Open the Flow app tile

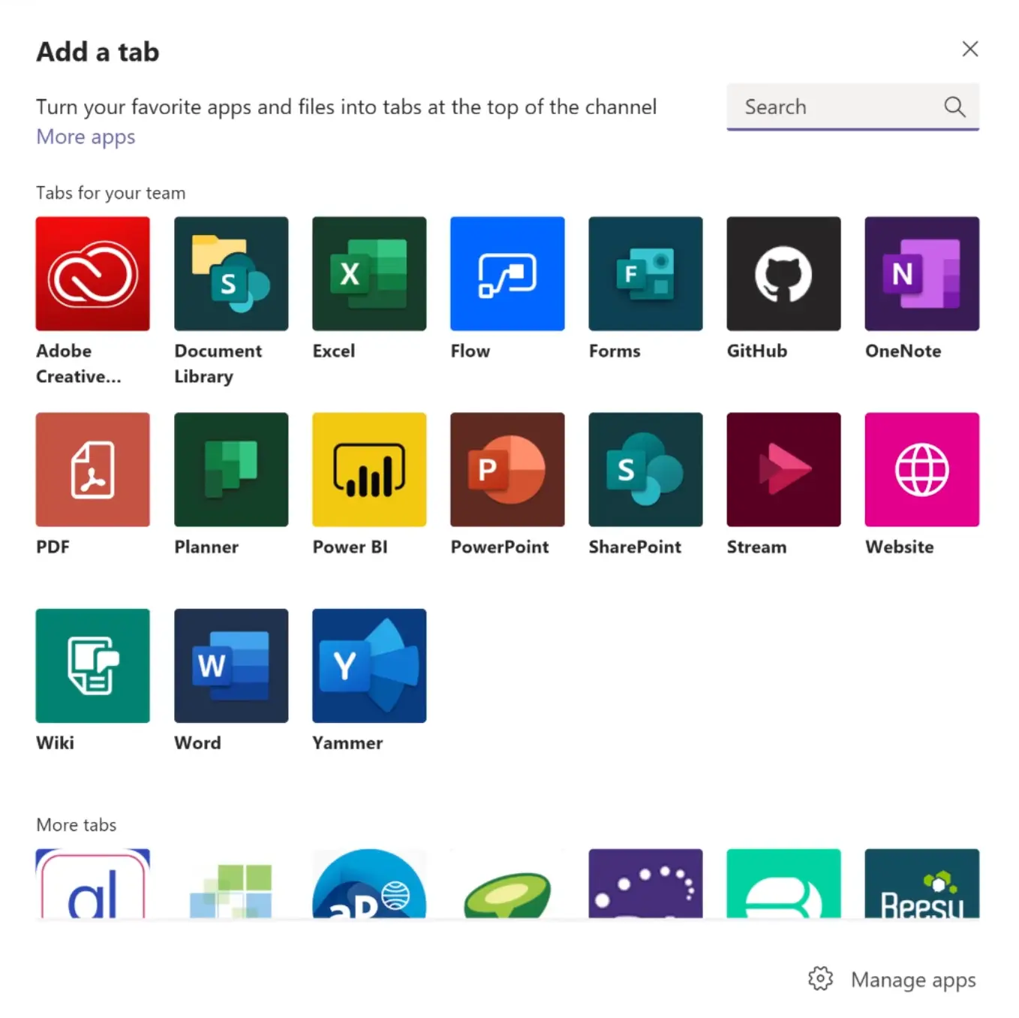[507, 274]
